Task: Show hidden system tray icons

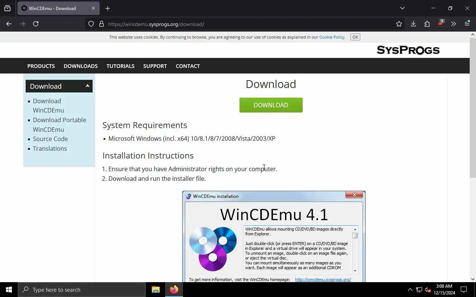Action: (410, 290)
